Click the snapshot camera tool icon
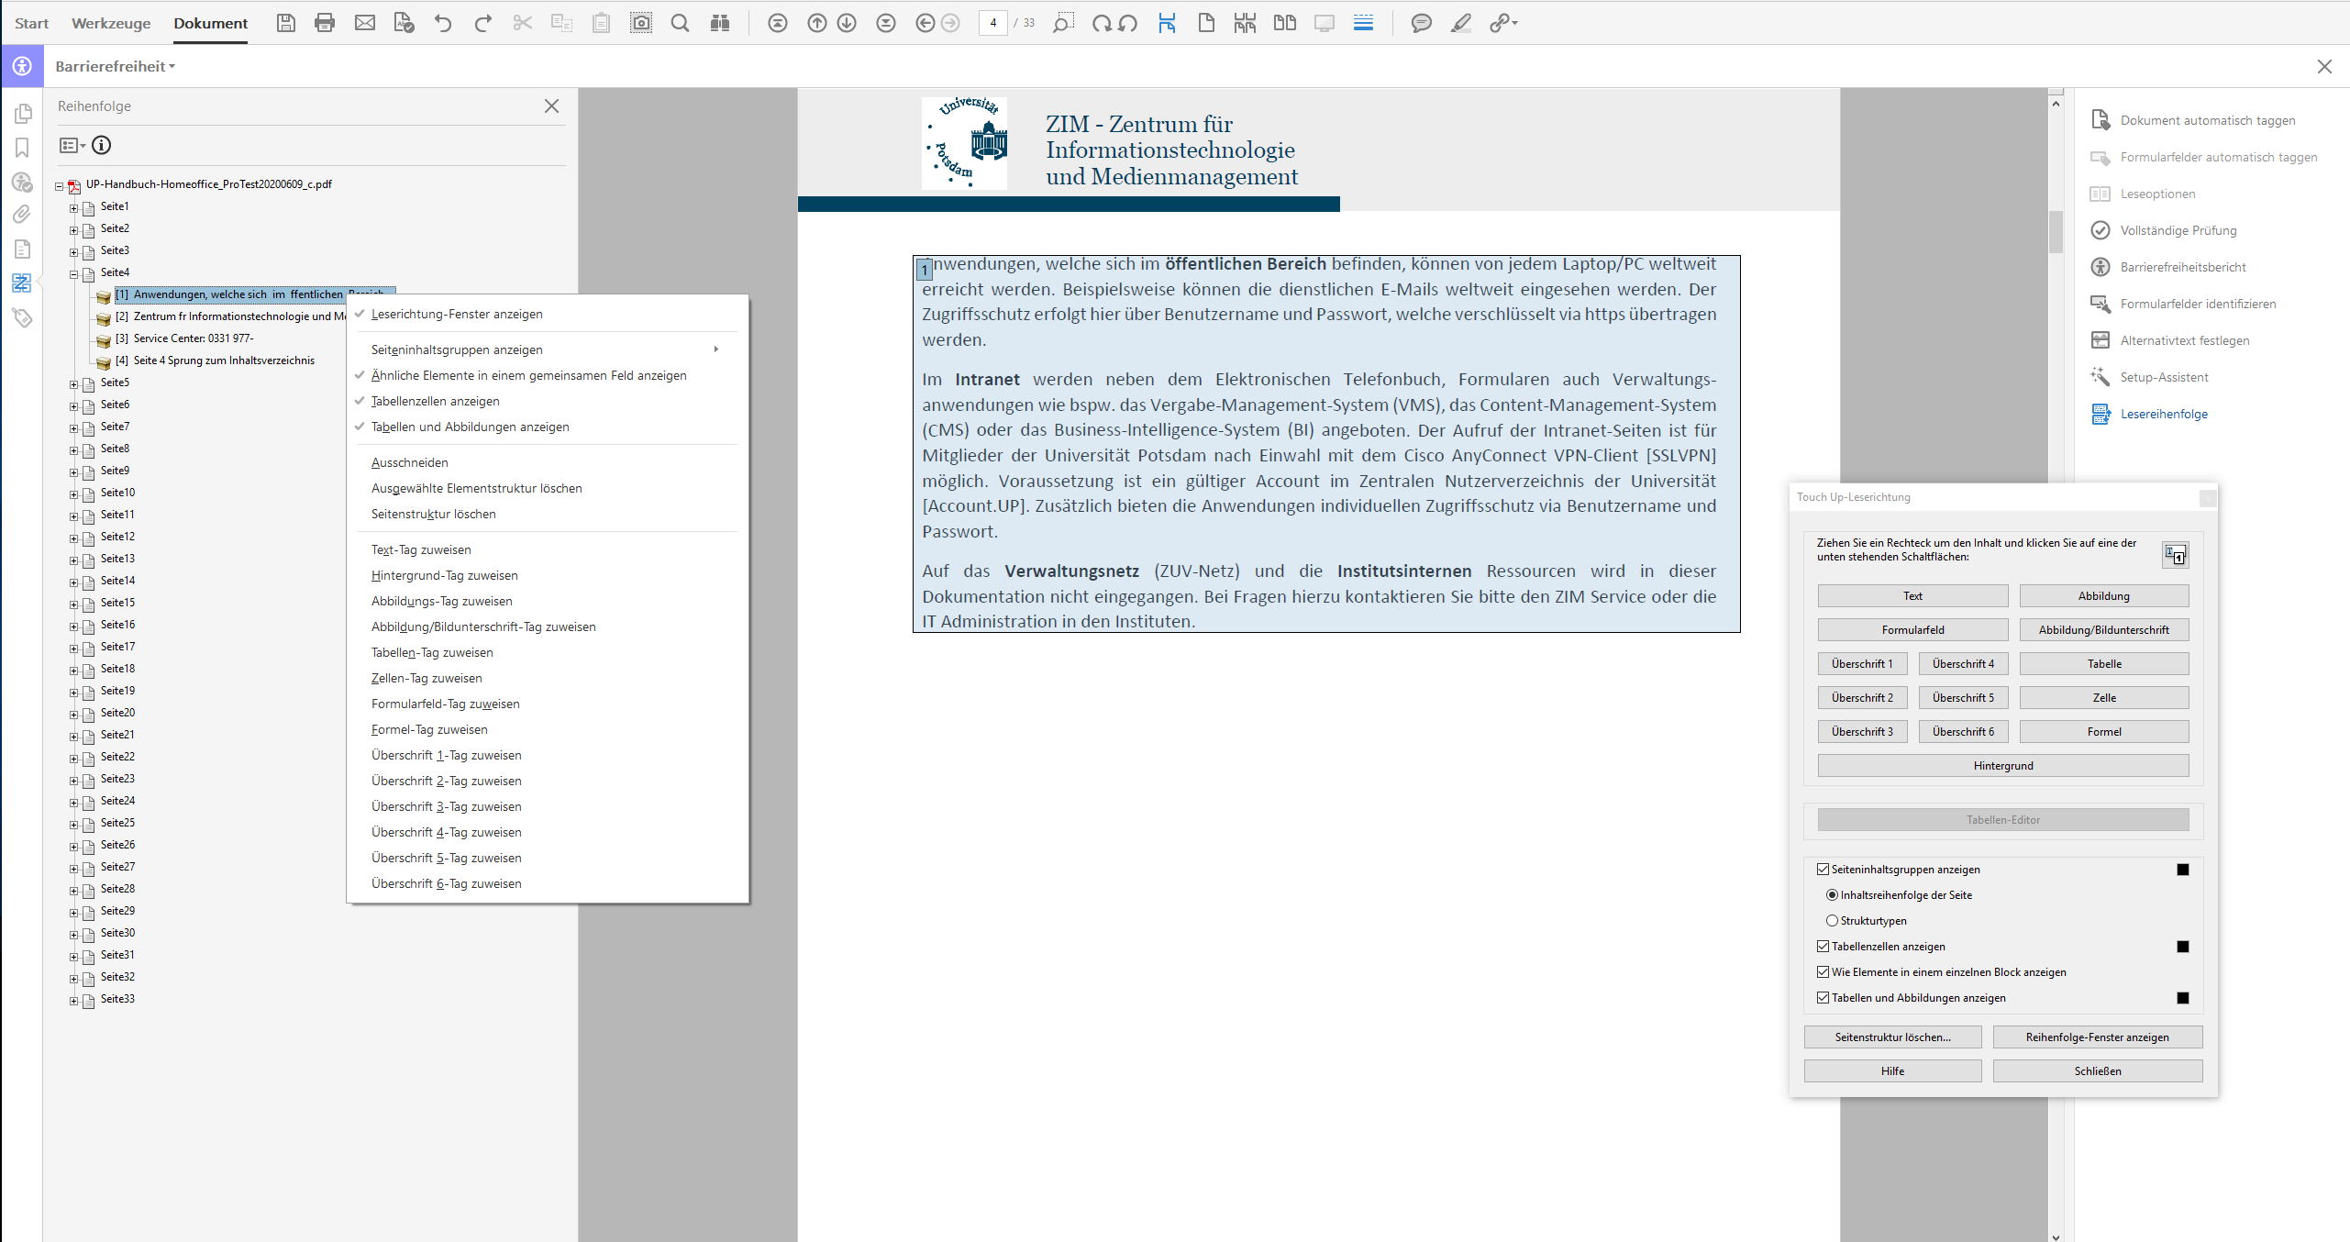2350x1242 pixels. coord(641,23)
